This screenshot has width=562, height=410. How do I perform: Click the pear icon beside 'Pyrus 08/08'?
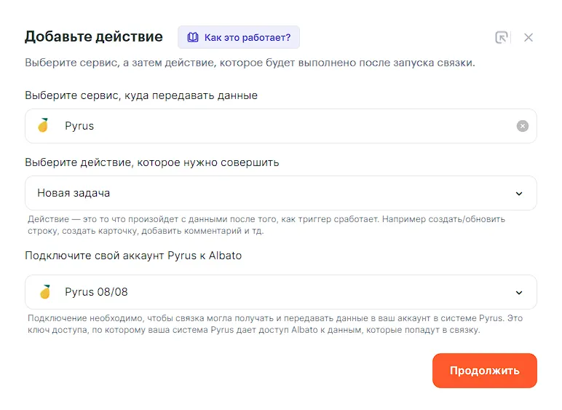point(45,292)
